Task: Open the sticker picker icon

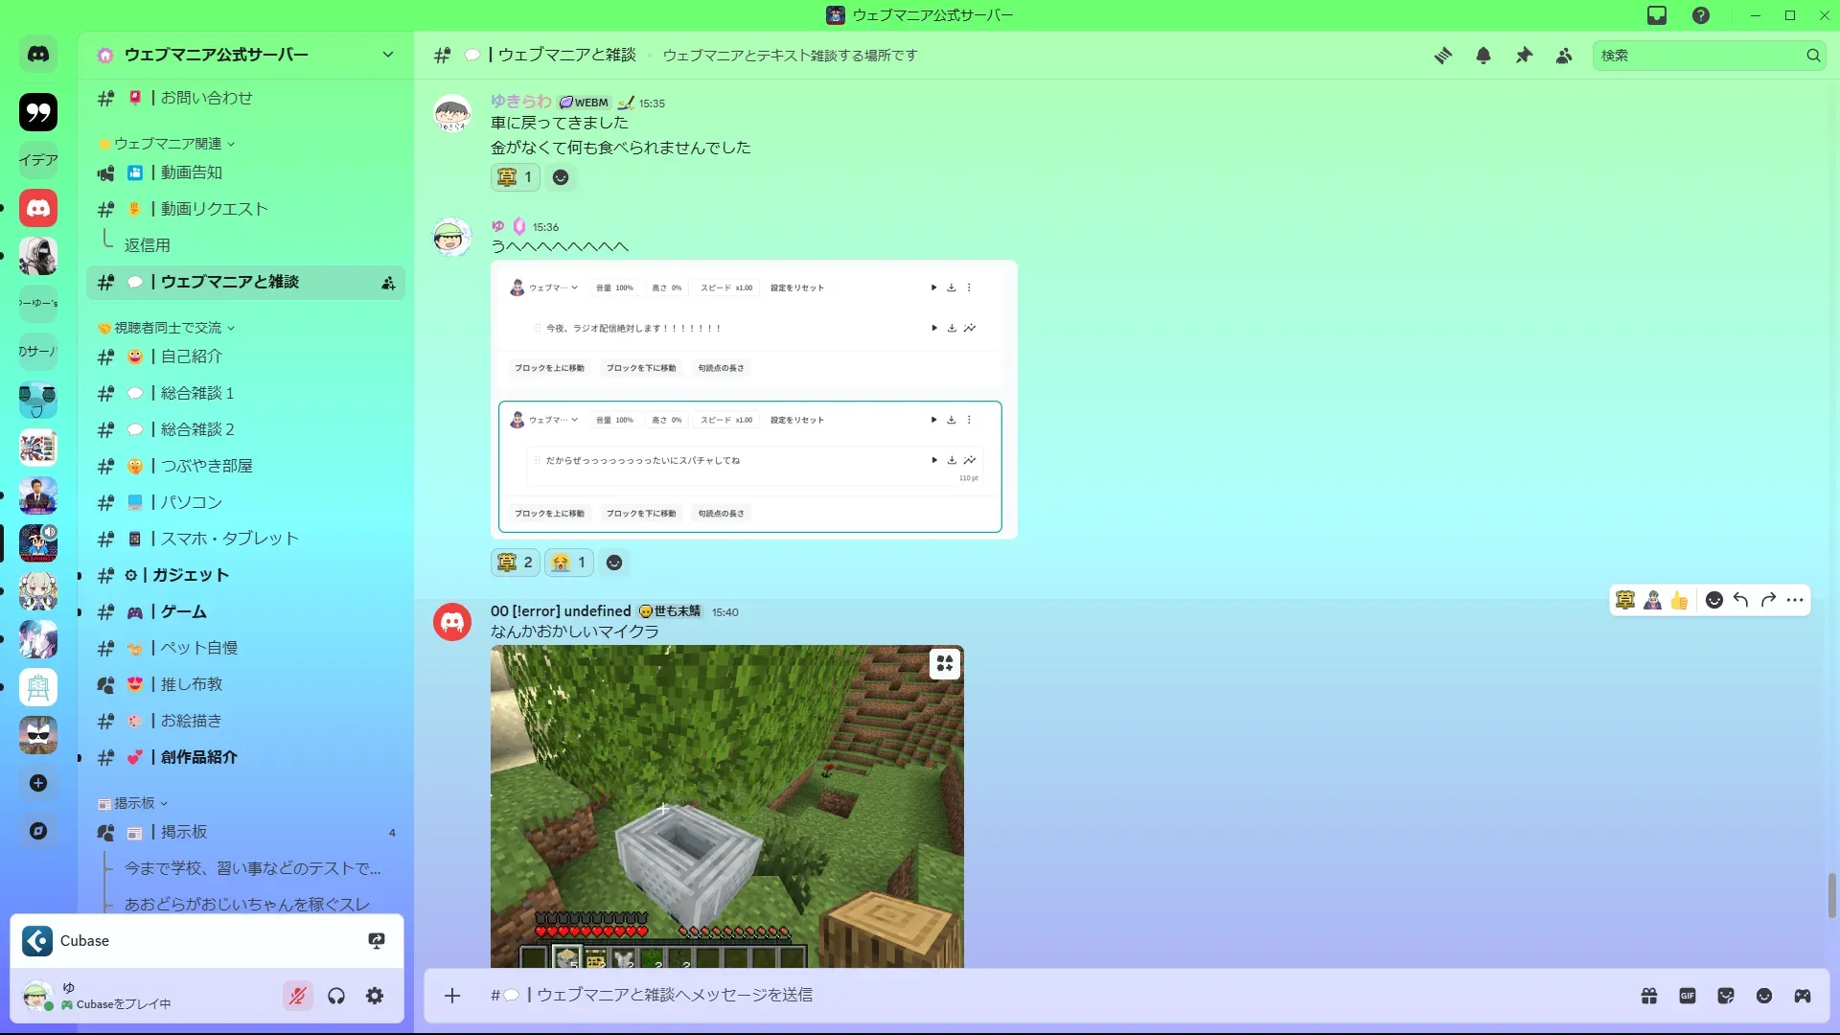Action: (1726, 996)
